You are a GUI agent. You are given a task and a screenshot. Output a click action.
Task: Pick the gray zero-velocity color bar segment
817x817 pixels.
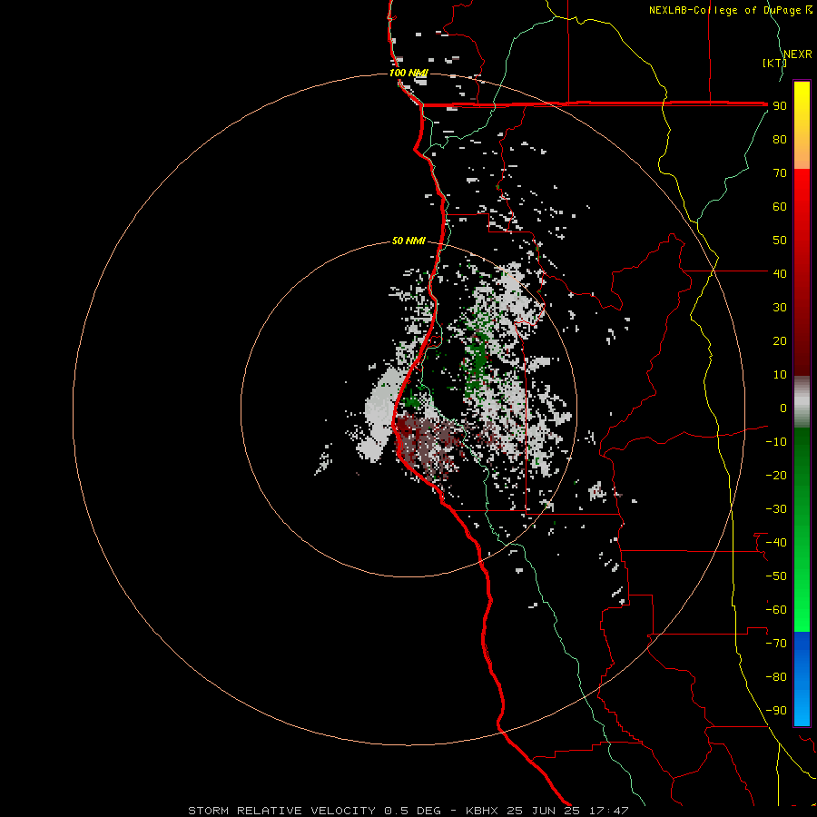click(x=802, y=402)
